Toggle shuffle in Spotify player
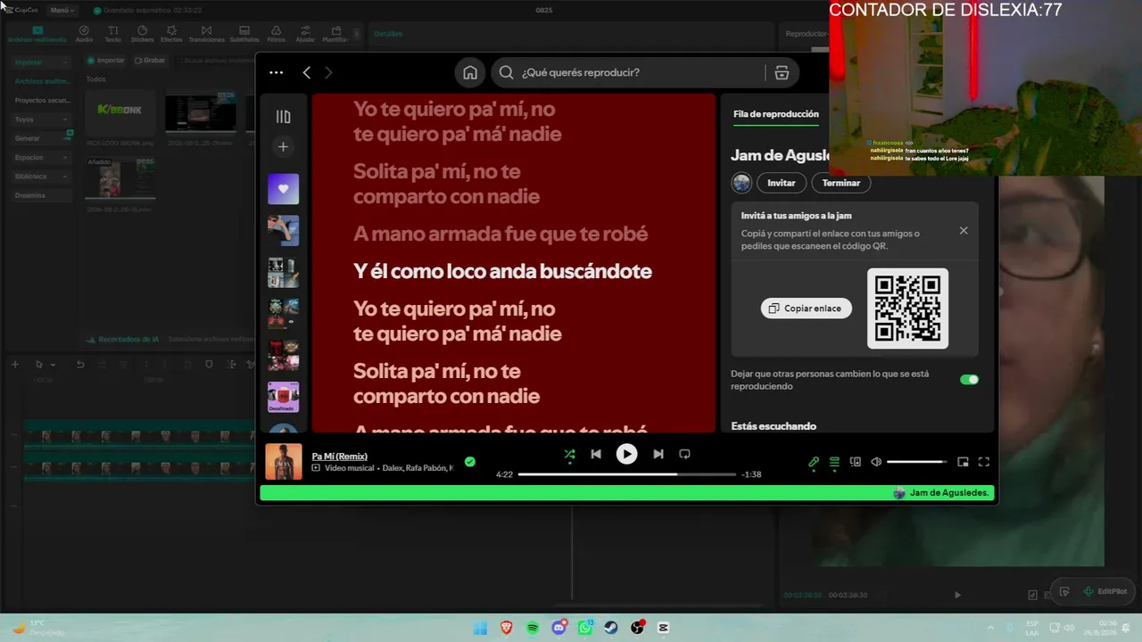The width and height of the screenshot is (1142, 642). click(x=569, y=454)
